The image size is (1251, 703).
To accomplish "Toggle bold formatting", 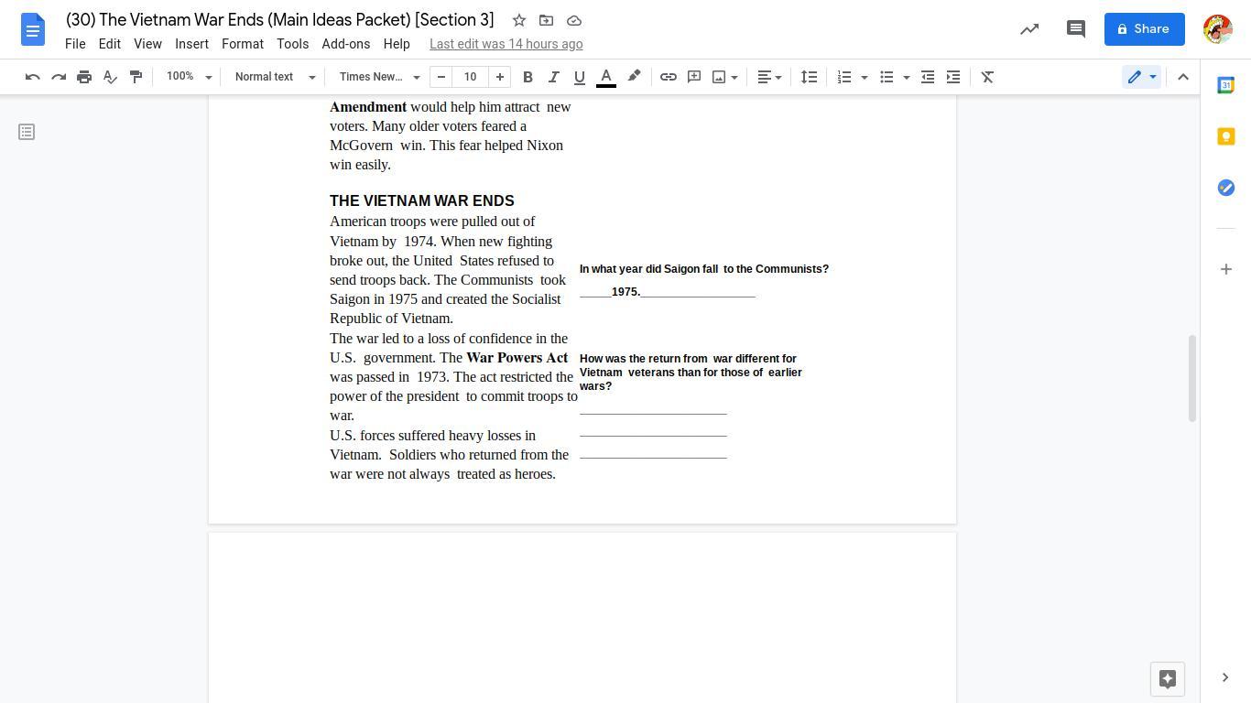I will coord(528,77).
